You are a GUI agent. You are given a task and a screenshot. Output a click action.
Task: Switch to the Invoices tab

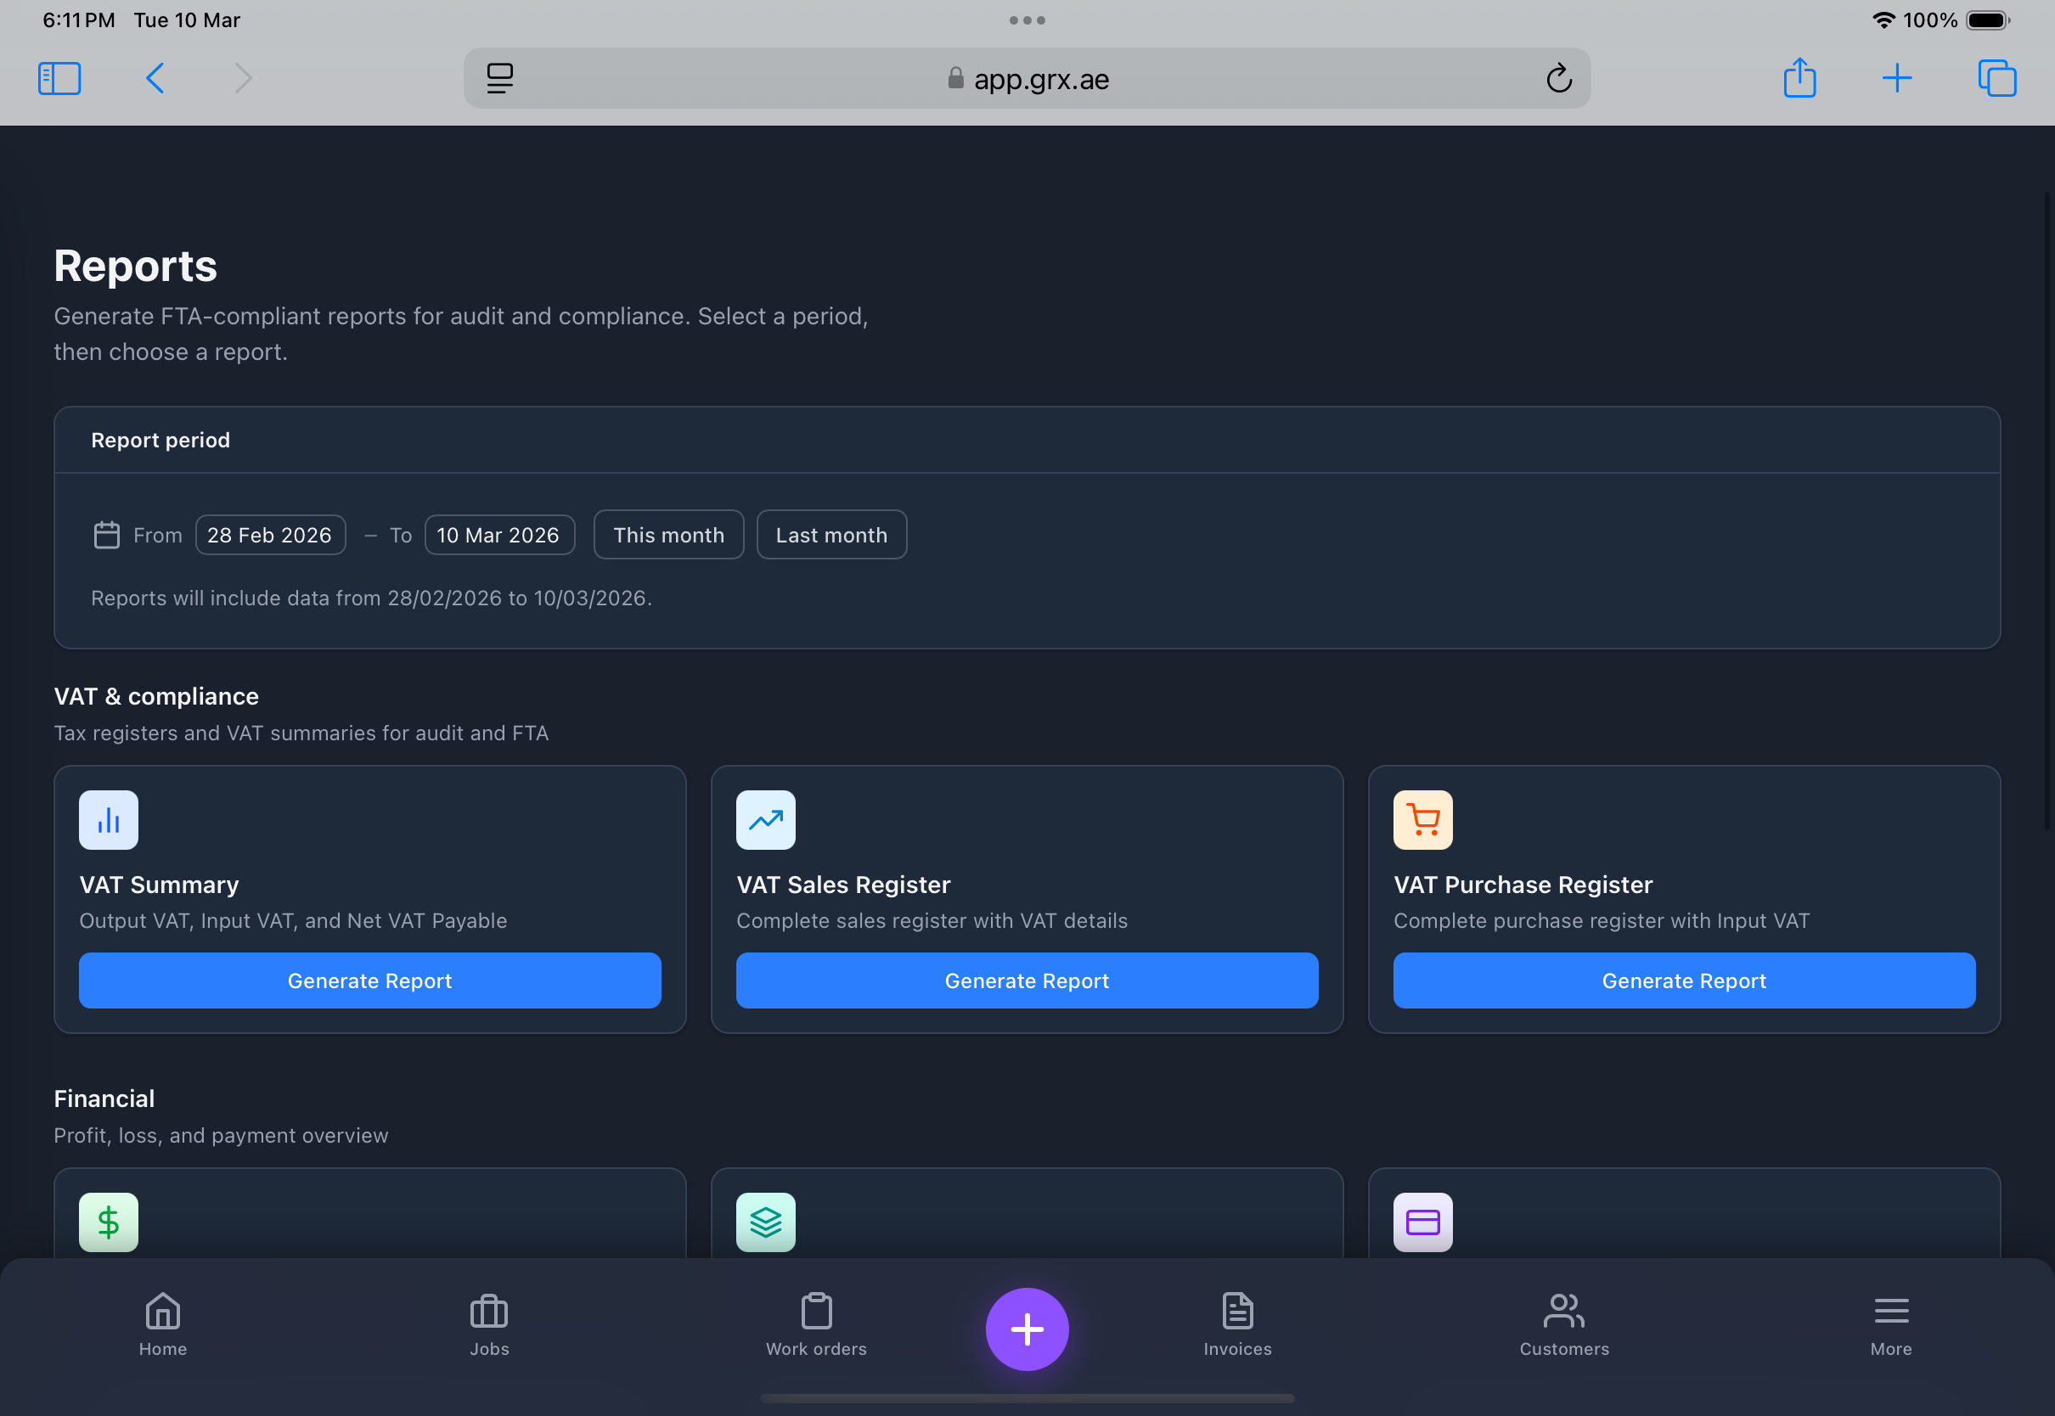tap(1237, 1324)
